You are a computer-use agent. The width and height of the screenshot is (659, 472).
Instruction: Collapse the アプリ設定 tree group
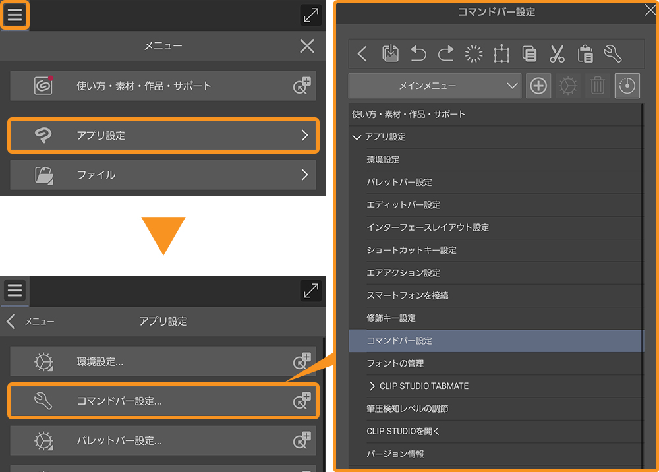pos(357,137)
